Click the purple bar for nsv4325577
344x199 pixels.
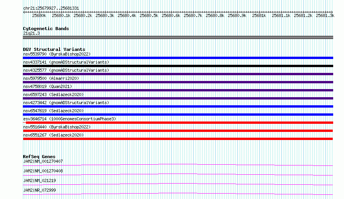pos(178,74)
